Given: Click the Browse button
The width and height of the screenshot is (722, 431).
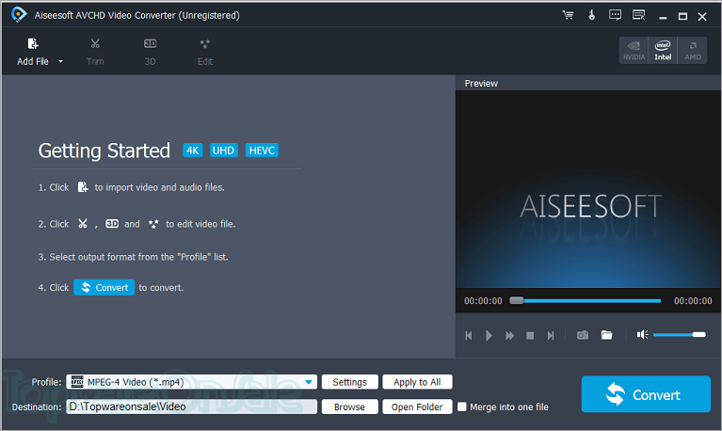Looking at the screenshot, I should point(350,407).
